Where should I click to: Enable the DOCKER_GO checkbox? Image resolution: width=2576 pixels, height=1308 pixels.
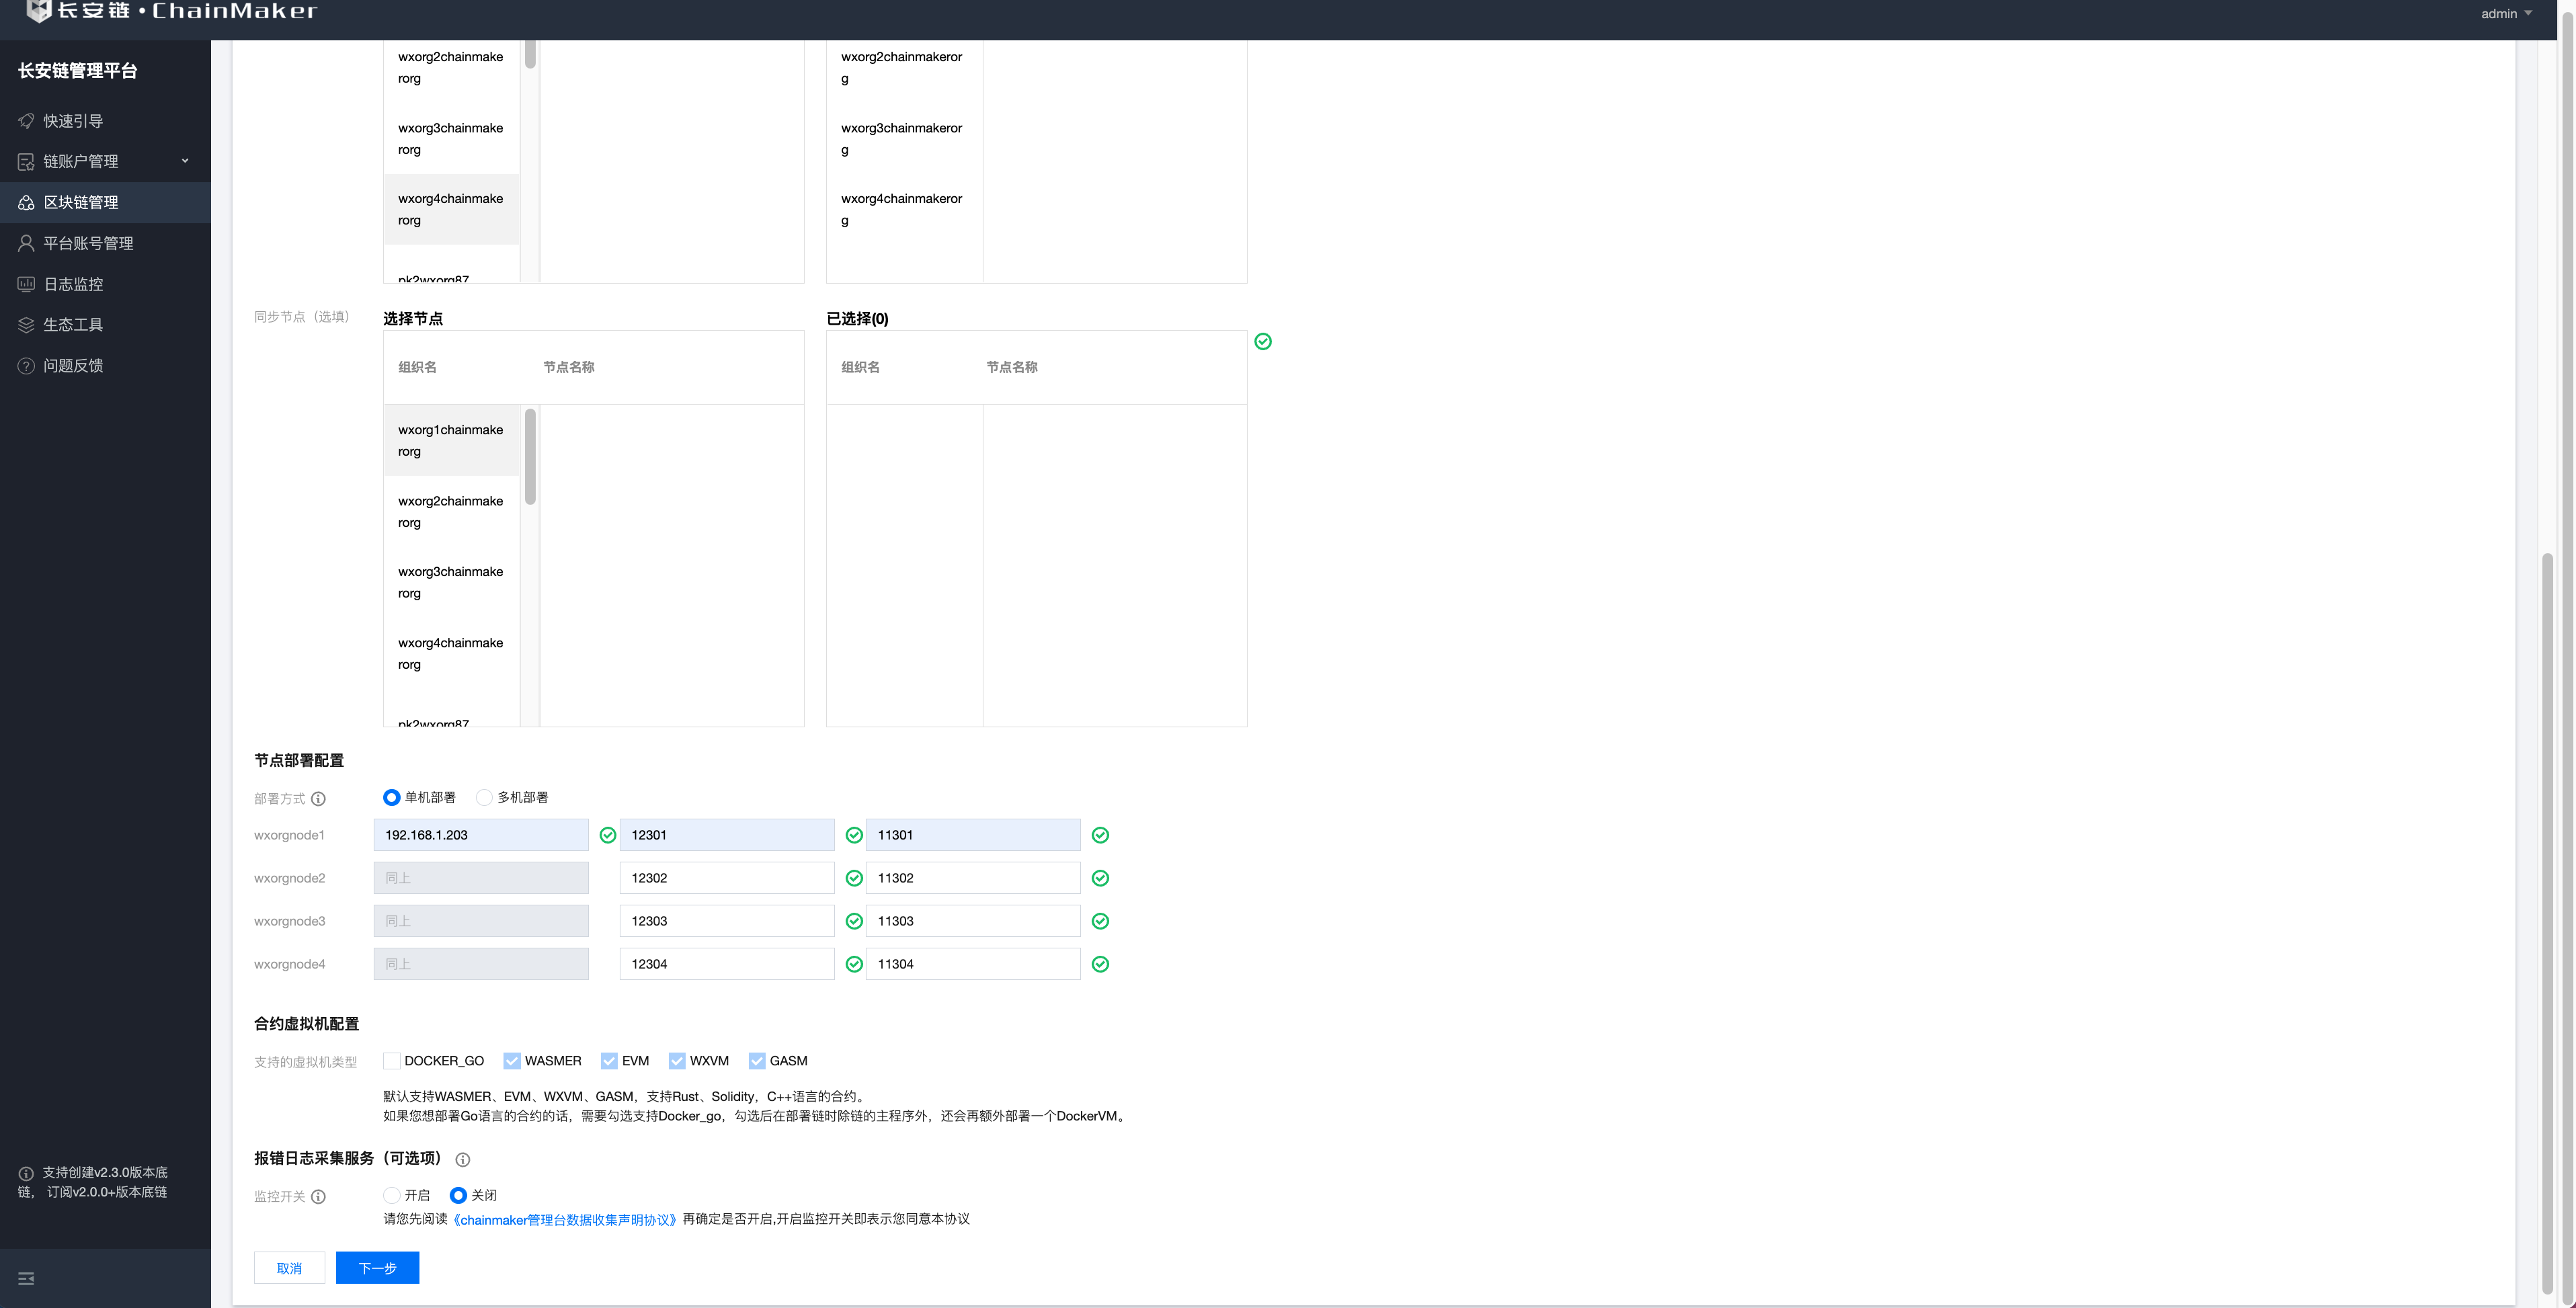coord(392,1060)
